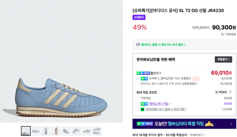Click the delivery truck icon beside 무료배송

click(223, 34)
